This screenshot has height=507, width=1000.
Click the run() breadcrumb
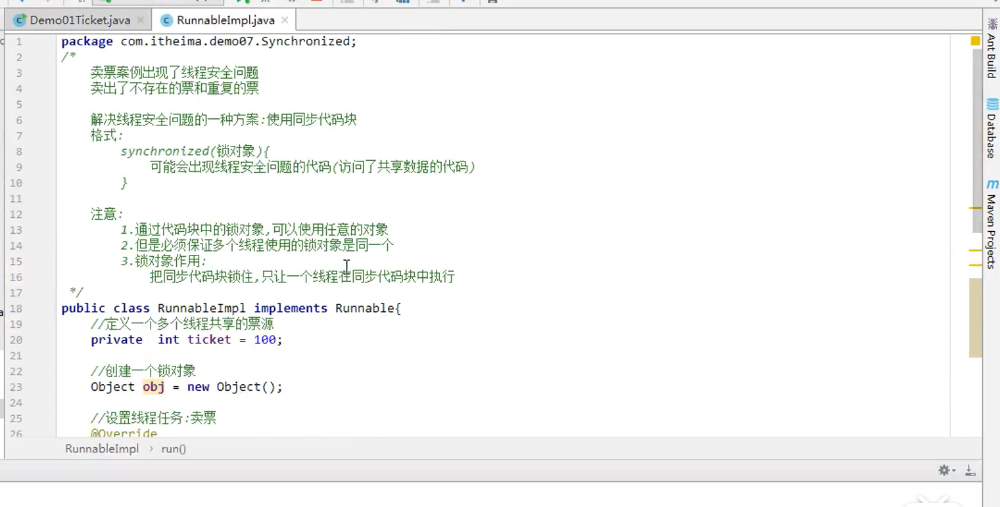click(174, 449)
